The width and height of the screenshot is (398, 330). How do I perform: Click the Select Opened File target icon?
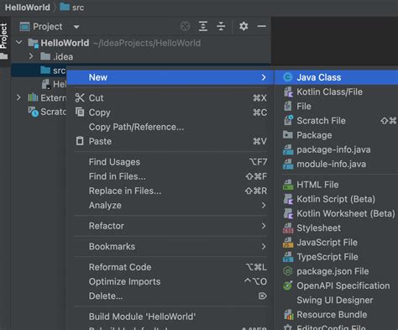click(x=185, y=26)
